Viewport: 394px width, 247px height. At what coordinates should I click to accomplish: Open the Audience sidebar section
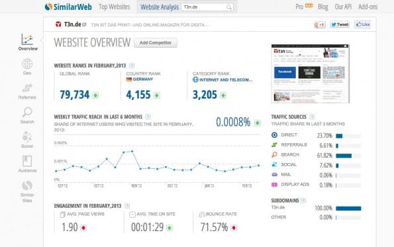coord(27,164)
